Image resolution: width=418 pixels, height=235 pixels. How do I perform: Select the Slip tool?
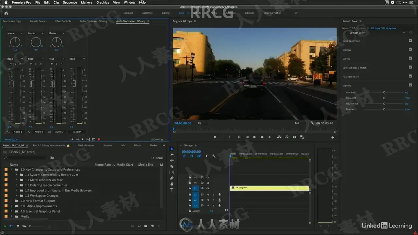click(x=172, y=172)
